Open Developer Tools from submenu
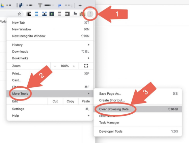The image size is (189, 143). click(138, 131)
